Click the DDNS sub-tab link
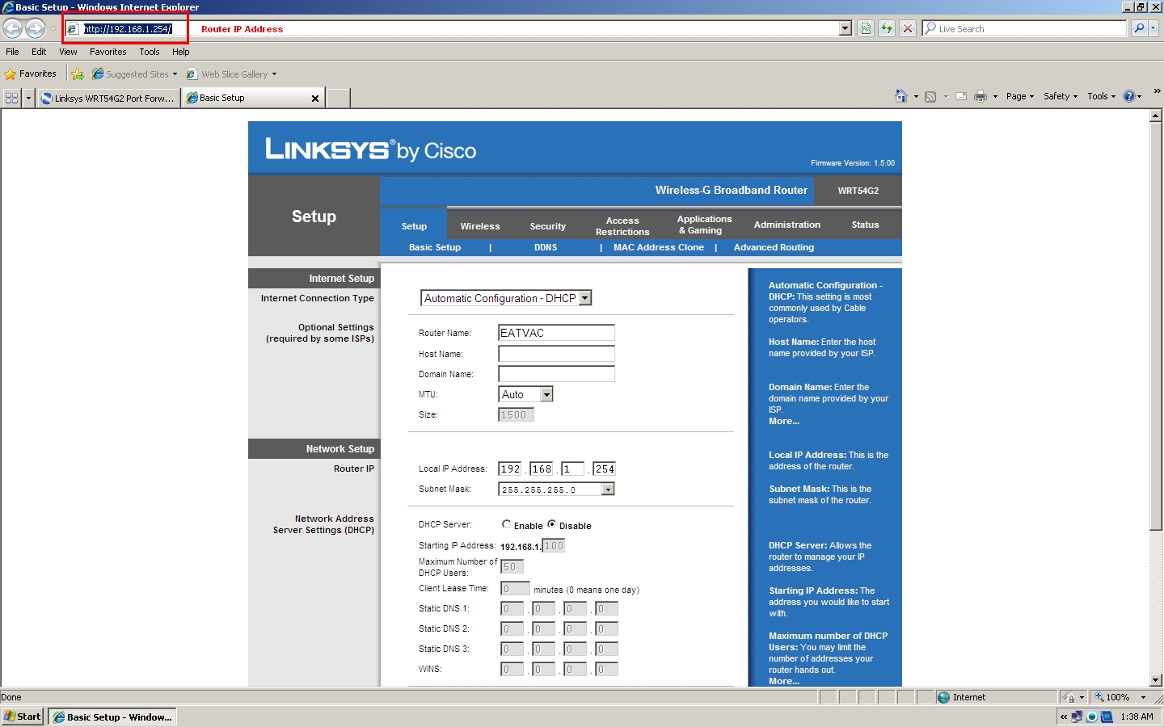1164x727 pixels. click(546, 247)
